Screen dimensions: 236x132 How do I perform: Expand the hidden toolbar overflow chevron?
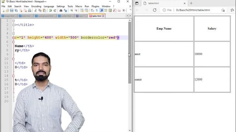coord(130,10)
